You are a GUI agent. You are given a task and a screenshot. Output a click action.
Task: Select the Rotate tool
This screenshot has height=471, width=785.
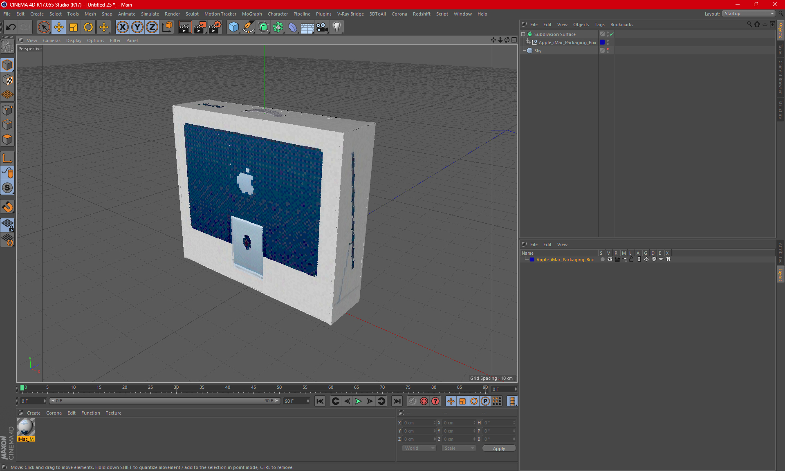pyautogui.click(x=88, y=27)
